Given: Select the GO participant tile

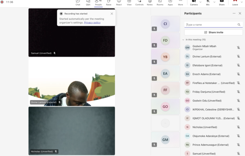Looking at the screenshot, I should click(x=165, y=107).
